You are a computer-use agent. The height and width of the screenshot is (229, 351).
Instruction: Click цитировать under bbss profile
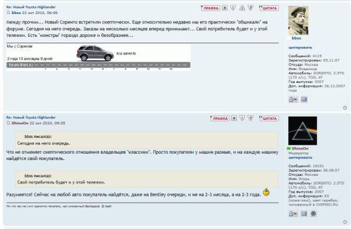point(300,47)
